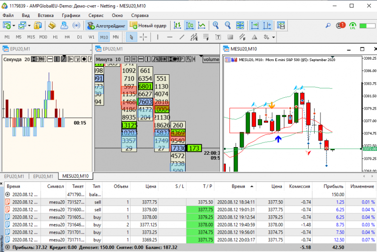Select the horizontal line drawing tool

[170, 37]
